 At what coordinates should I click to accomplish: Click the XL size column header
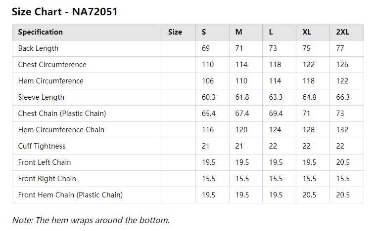point(307,32)
